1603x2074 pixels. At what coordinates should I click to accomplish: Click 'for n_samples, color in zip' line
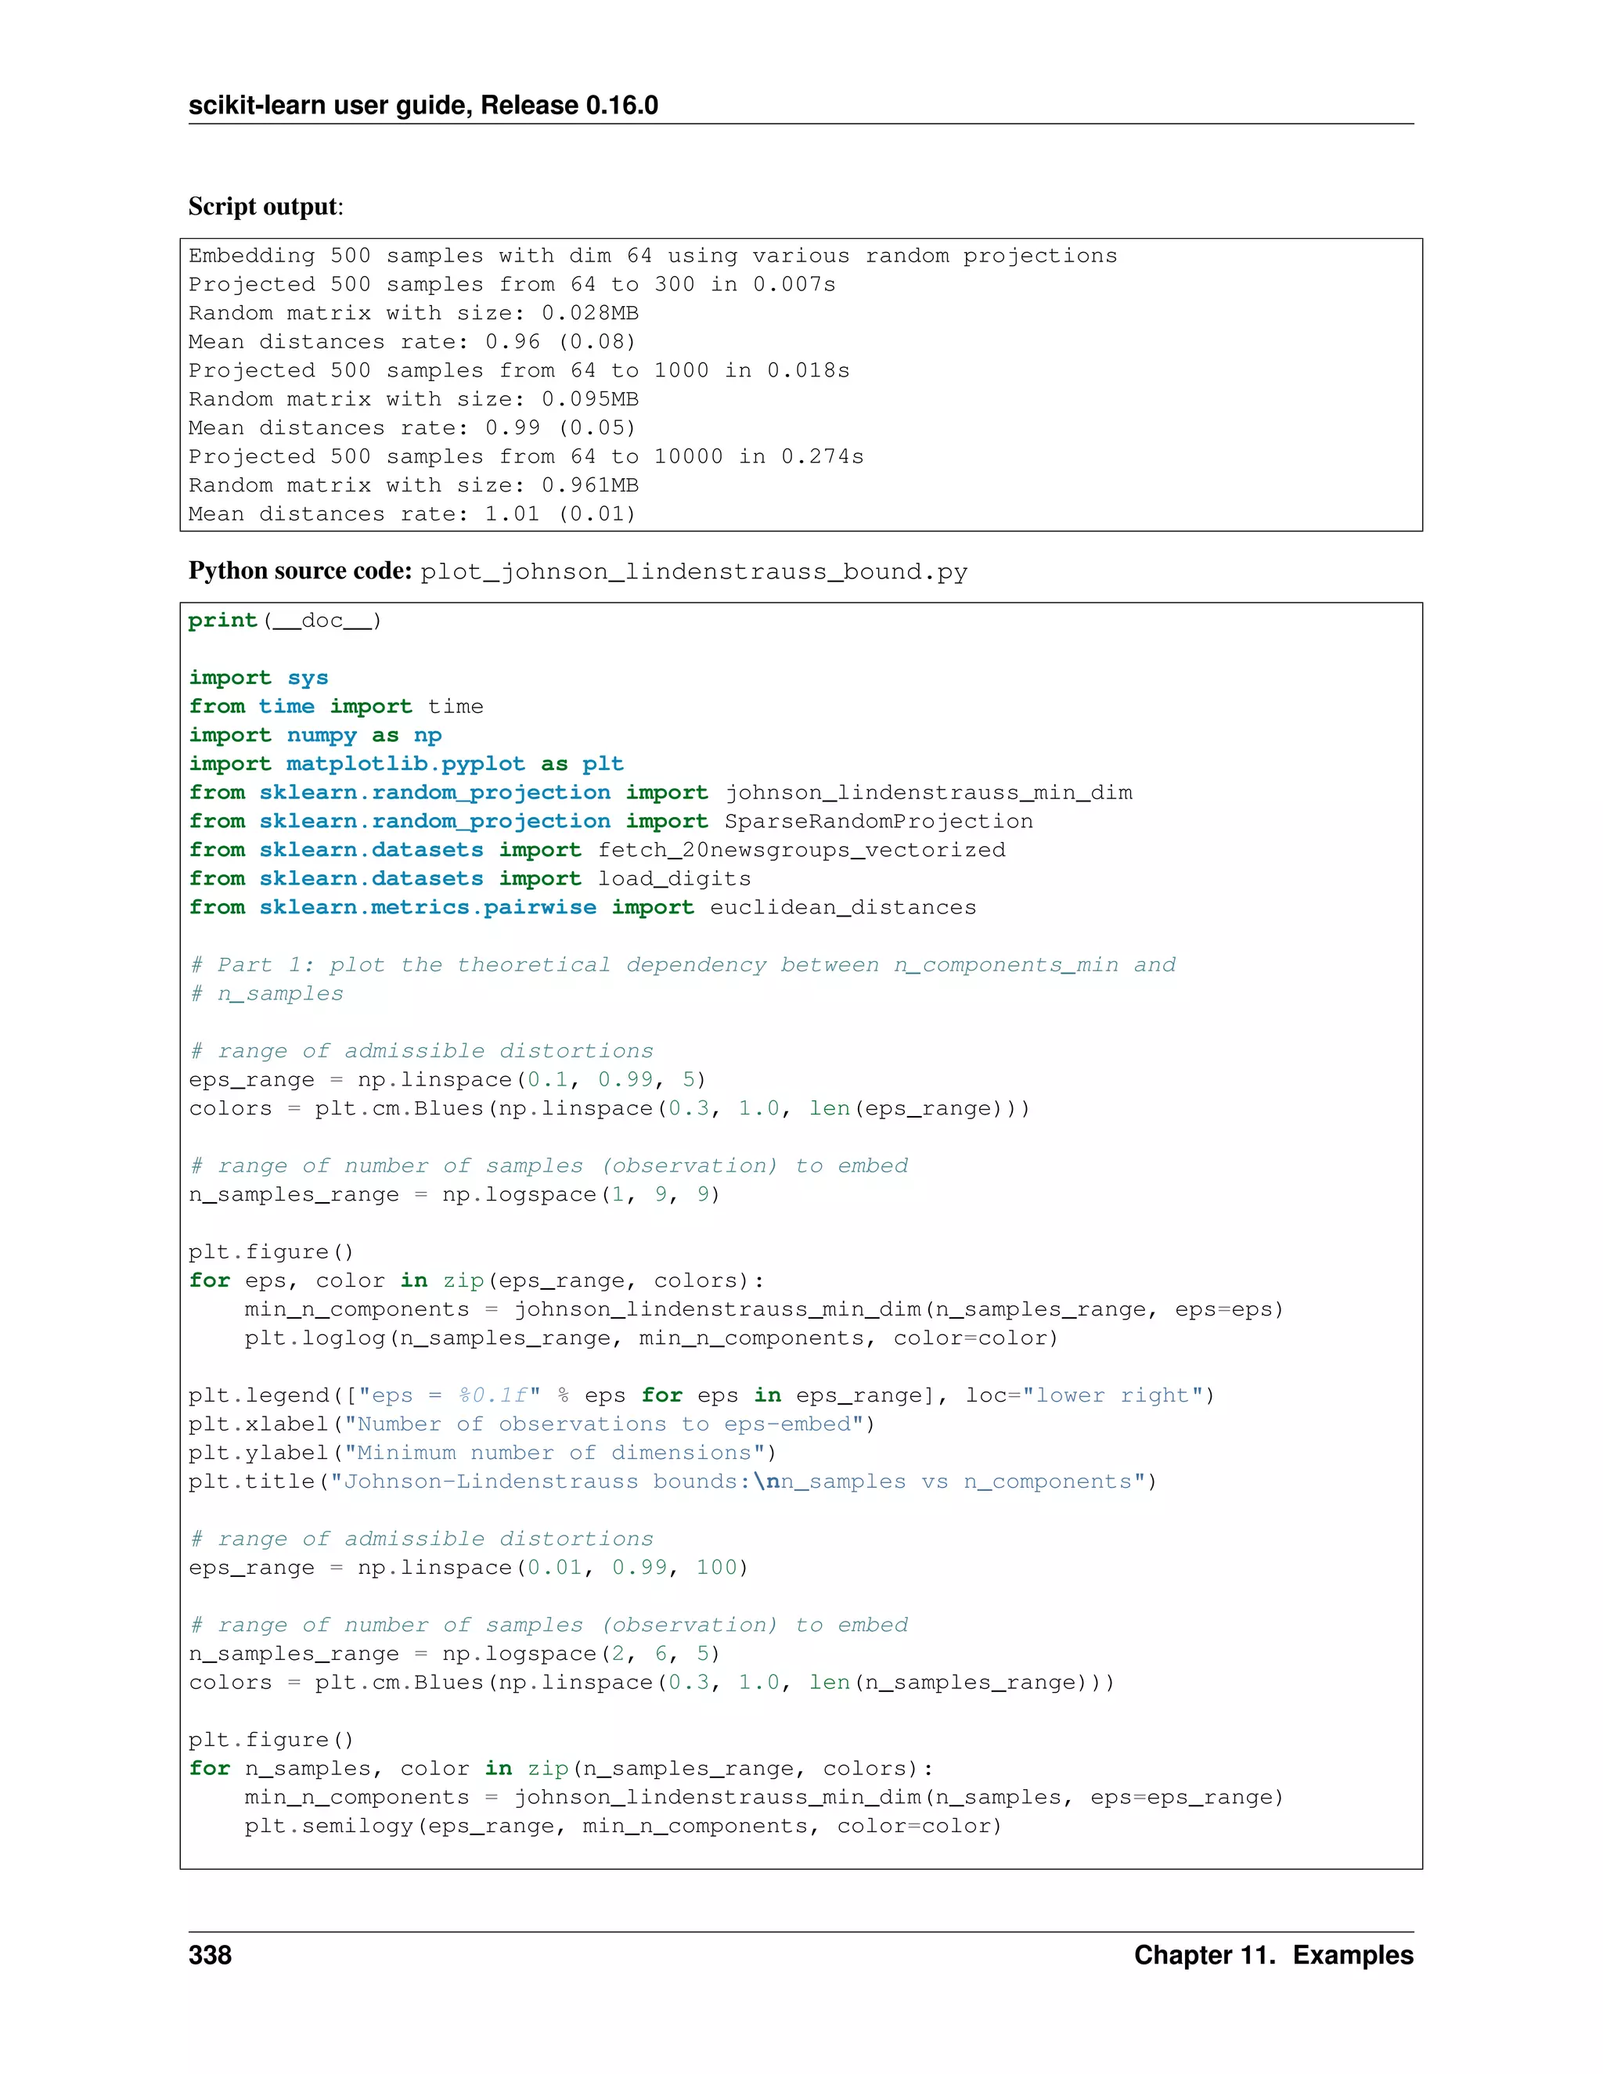561,1768
